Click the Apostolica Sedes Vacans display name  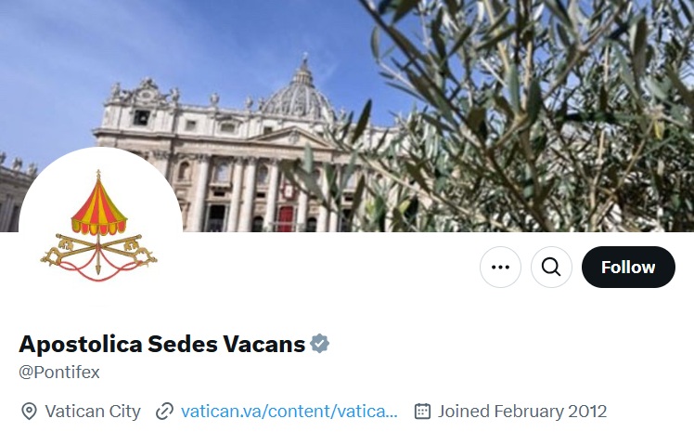(x=162, y=344)
